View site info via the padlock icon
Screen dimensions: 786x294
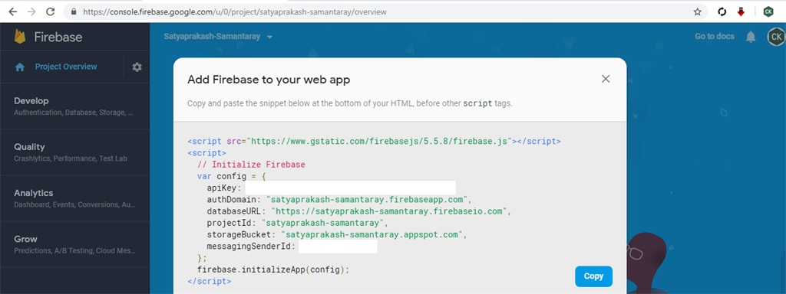click(74, 11)
